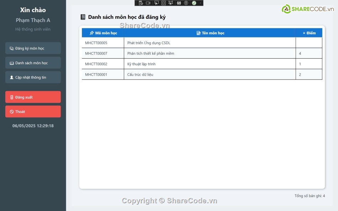Click the Danh sách môn học đã đăng ký heading
The width and height of the screenshot is (338, 211).
127,17
